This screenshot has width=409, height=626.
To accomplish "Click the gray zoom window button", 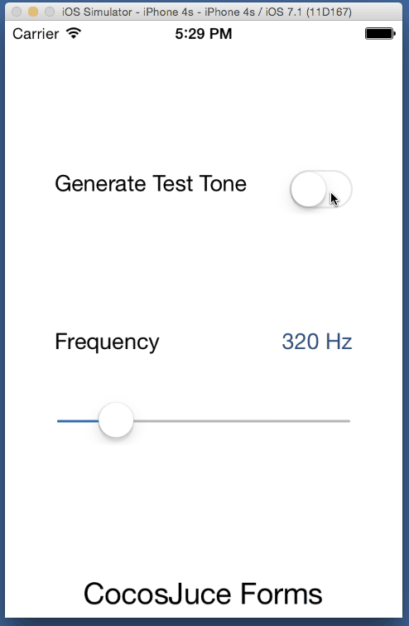I will coord(50,12).
